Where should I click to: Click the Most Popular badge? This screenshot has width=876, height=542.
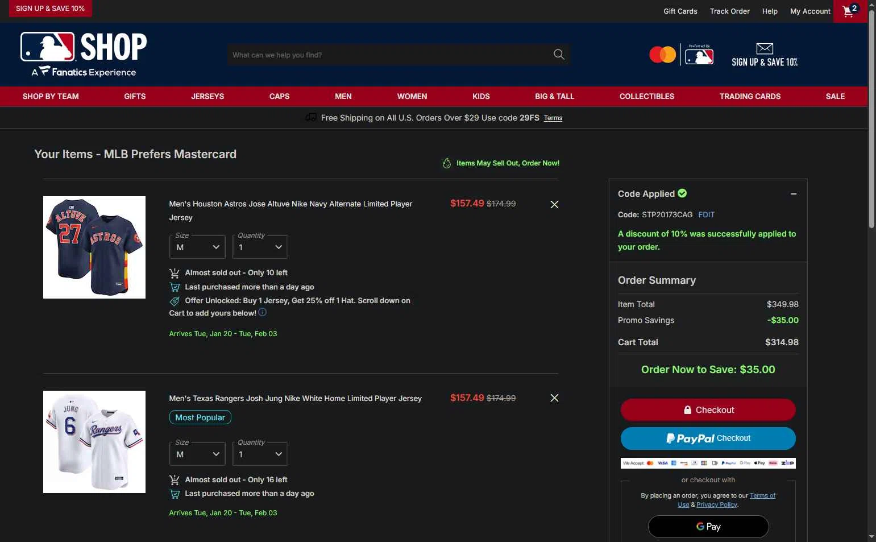pyautogui.click(x=200, y=417)
